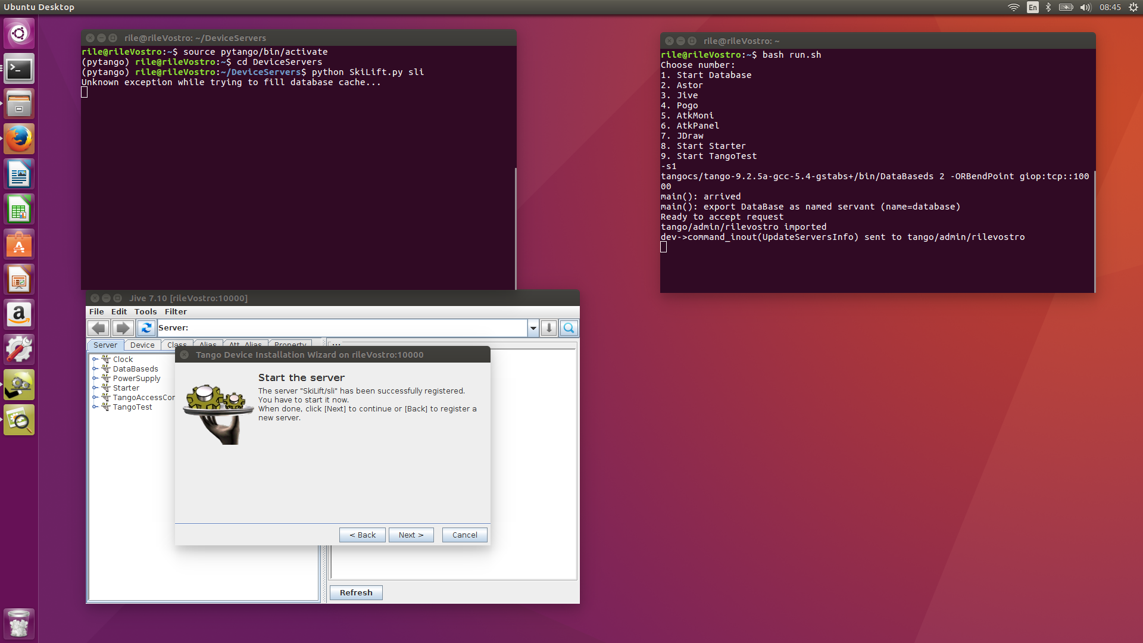The image size is (1143, 643).
Task: Switch to the Property tab
Action: click(291, 344)
